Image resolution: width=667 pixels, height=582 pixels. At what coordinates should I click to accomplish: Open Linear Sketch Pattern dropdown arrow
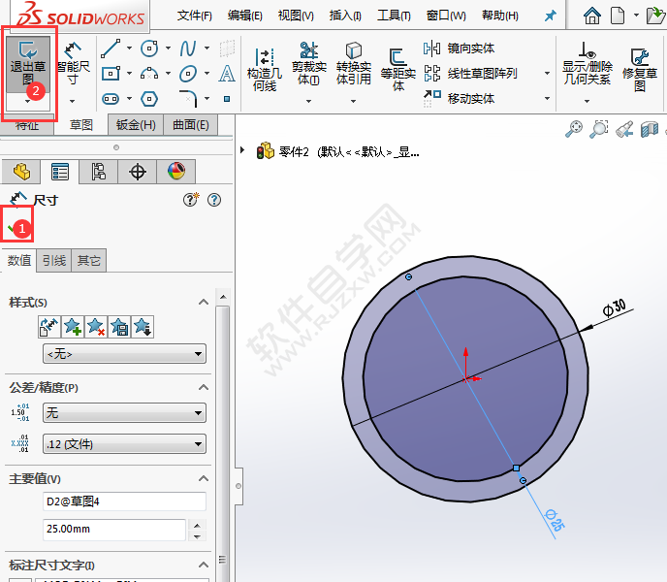coord(547,73)
